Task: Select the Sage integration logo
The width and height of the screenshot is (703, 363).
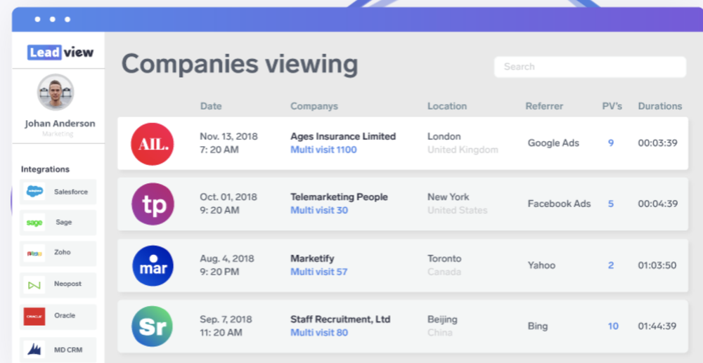Action: tap(34, 223)
